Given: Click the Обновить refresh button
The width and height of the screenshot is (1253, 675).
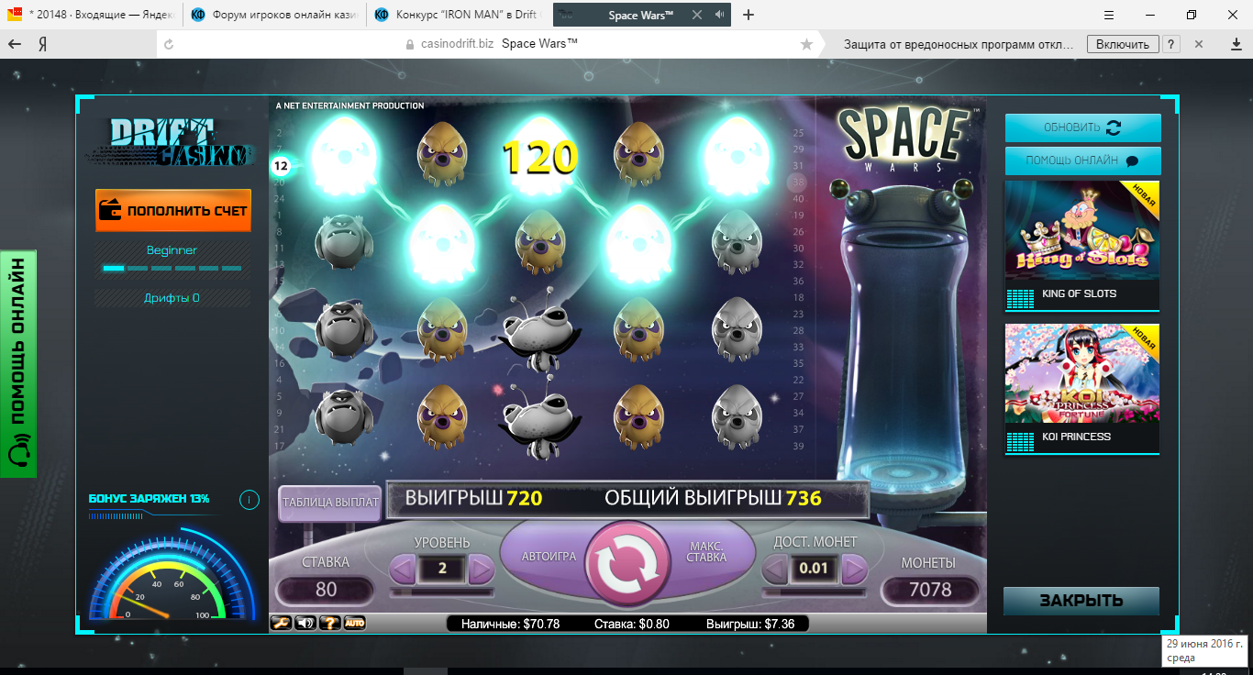Looking at the screenshot, I should tap(1082, 127).
